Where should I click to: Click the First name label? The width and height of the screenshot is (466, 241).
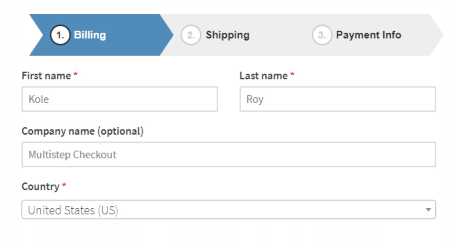pos(46,76)
